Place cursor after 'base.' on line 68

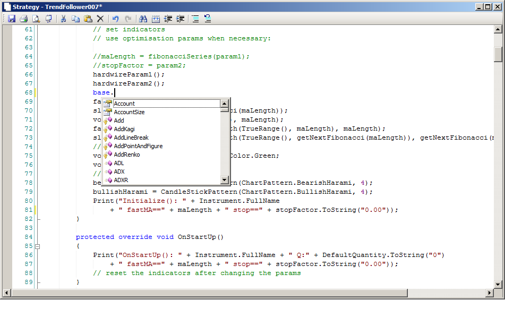115,92
